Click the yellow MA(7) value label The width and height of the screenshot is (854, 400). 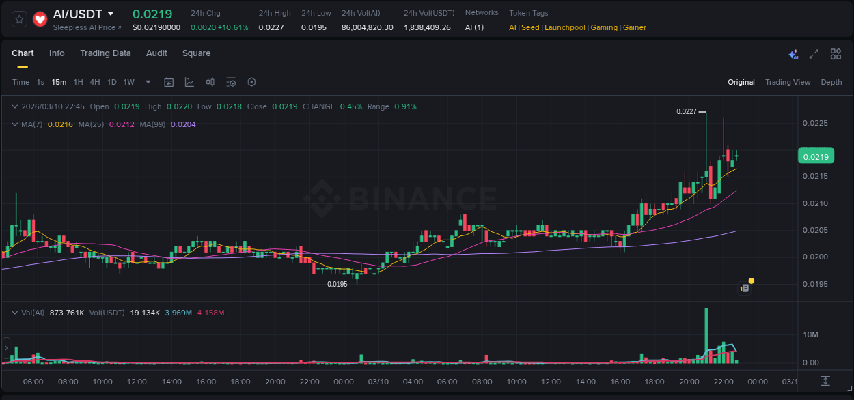pyautogui.click(x=60, y=124)
